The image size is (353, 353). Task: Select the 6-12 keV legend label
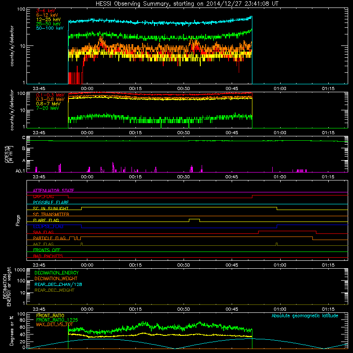pos(47,15)
